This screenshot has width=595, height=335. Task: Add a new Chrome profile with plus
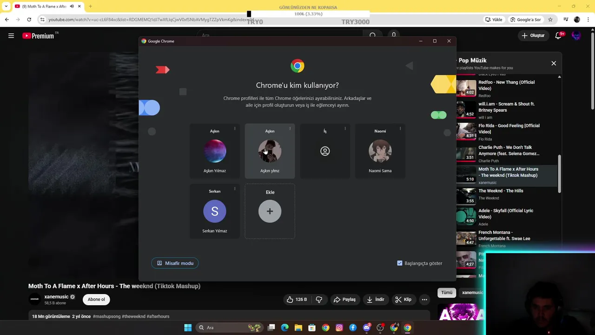point(270,211)
